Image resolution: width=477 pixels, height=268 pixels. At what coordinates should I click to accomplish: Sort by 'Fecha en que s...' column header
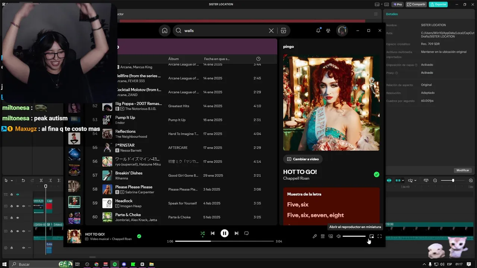point(217,59)
